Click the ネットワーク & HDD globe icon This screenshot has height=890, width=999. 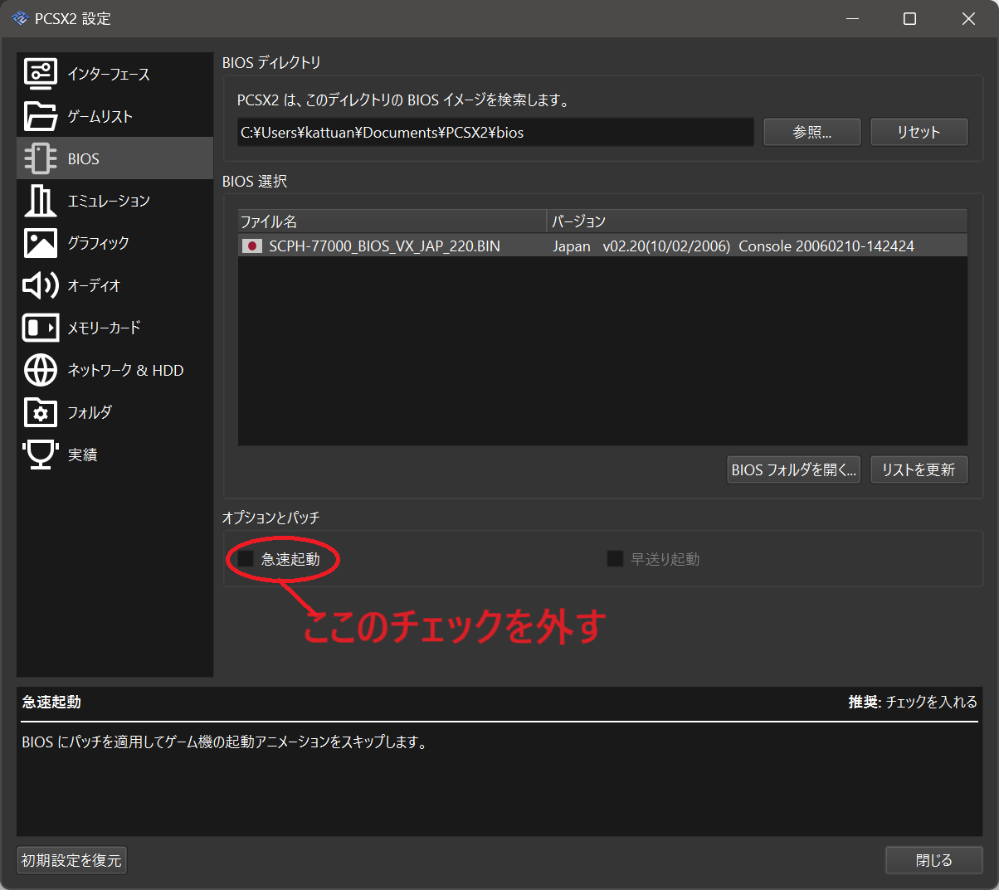[x=41, y=370]
